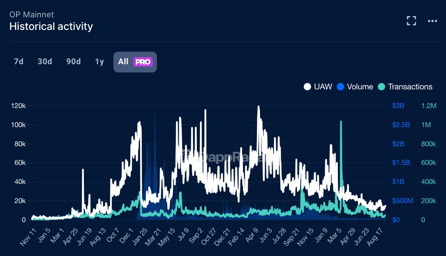Click the teal Transactions legend dot
This screenshot has height=256, width=446.
pyautogui.click(x=382, y=87)
